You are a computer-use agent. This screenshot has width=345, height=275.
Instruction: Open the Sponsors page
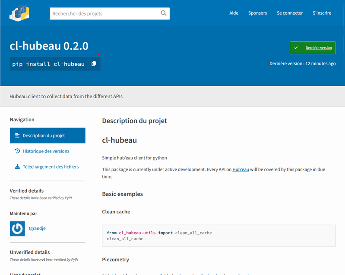[x=257, y=13]
